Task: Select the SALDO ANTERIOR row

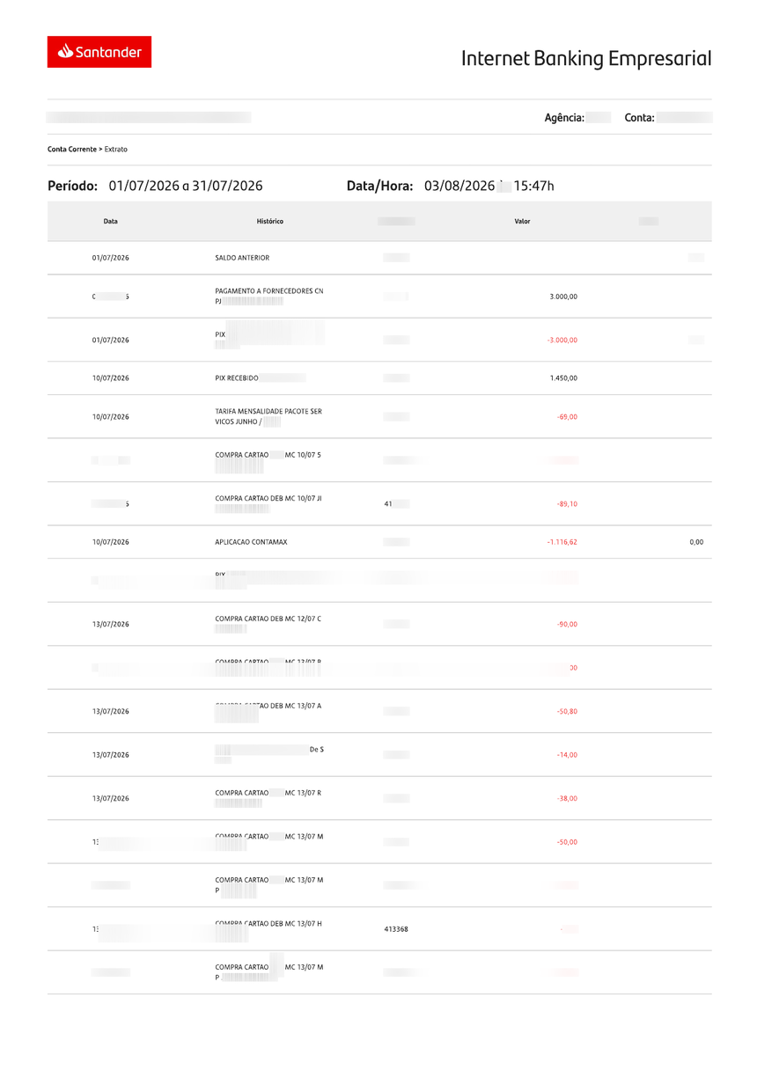Action: click(x=379, y=258)
